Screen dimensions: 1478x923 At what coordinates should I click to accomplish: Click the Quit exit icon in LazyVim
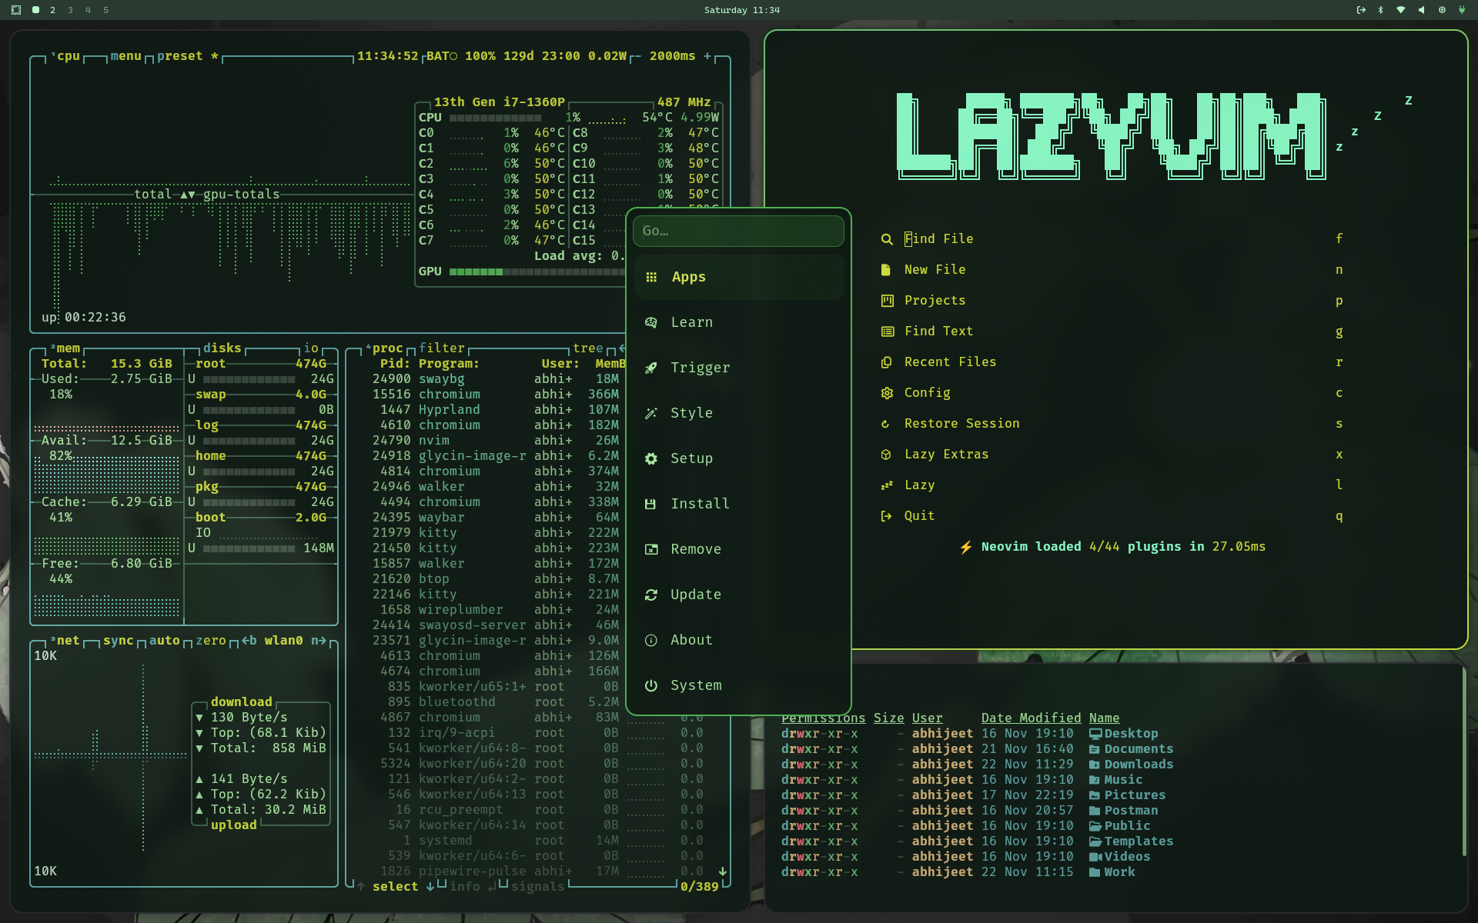[887, 516]
